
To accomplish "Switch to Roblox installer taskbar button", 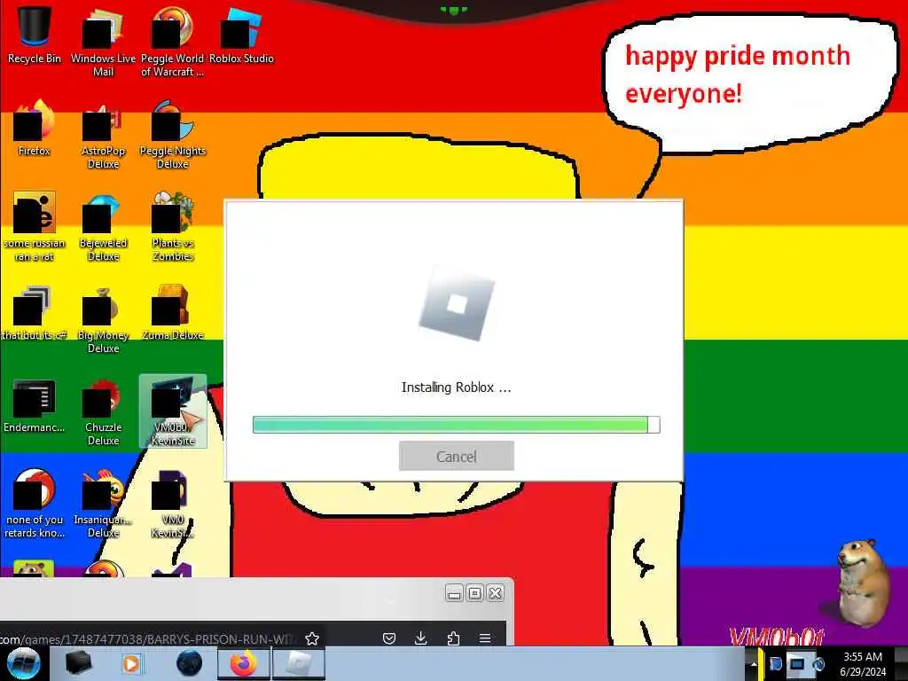I will pyautogui.click(x=299, y=663).
